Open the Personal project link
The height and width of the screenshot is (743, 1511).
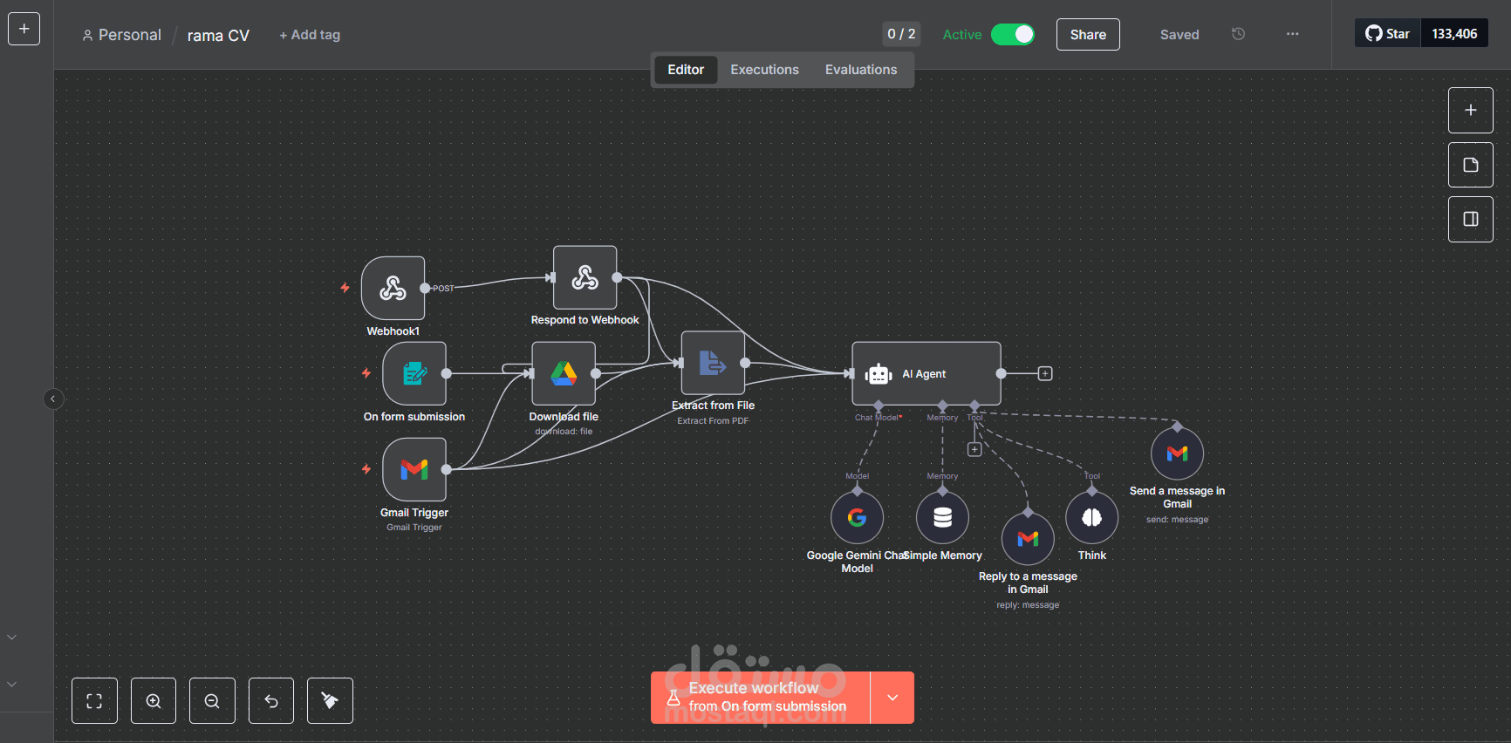click(122, 35)
